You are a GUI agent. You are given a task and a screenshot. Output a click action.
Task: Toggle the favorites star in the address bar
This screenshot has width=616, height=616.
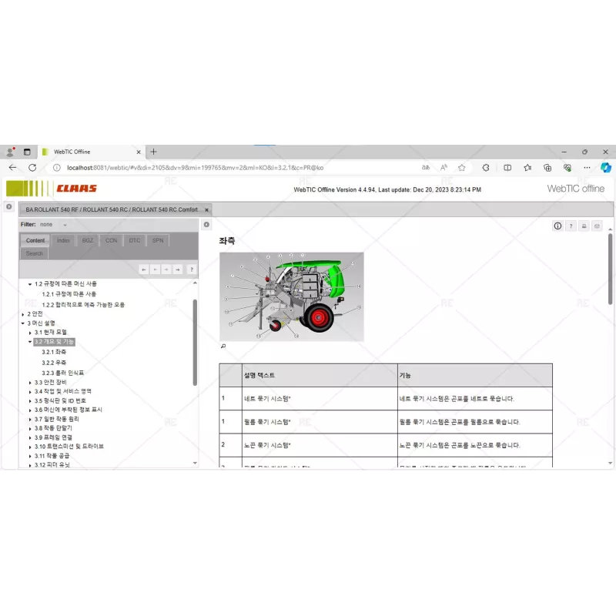(x=461, y=167)
